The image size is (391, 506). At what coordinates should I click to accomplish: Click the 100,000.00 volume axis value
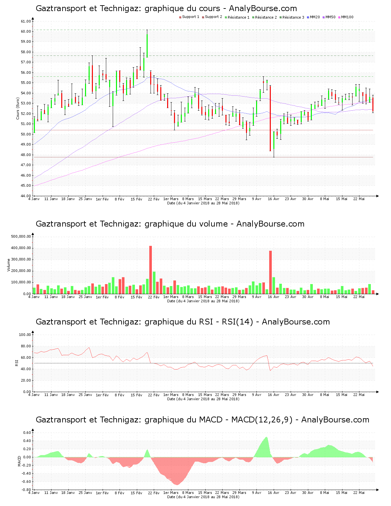21,282
